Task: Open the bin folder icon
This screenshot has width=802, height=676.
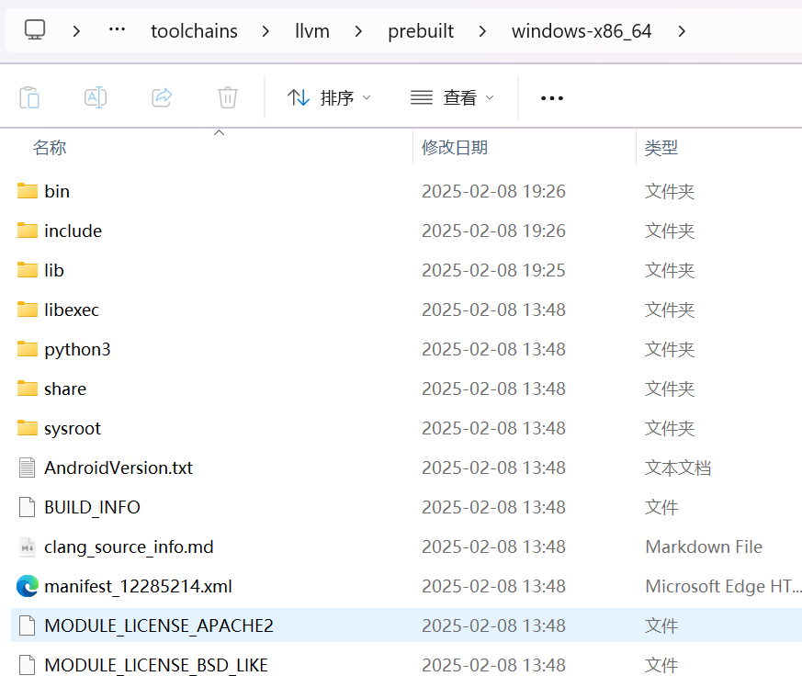Action: click(x=26, y=191)
